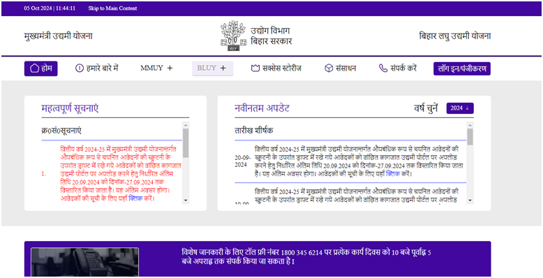Open the सक्सेस स्टोरीज menu item
This screenshot has height=278, width=543.
[x=276, y=68]
